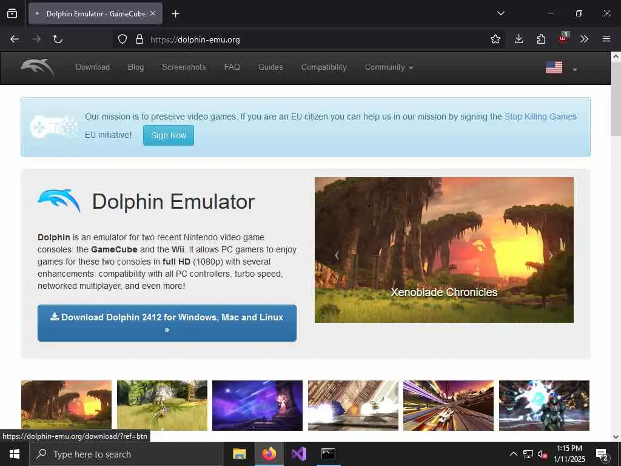Open the Firefox hamburger menu
This screenshot has height=466, width=621.
pos(606,39)
